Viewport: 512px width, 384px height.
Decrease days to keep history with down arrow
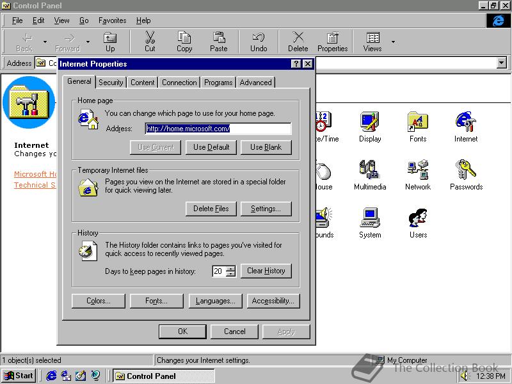(x=231, y=274)
